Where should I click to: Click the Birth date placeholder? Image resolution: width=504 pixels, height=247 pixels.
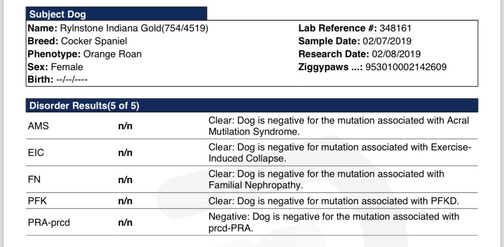[72, 79]
